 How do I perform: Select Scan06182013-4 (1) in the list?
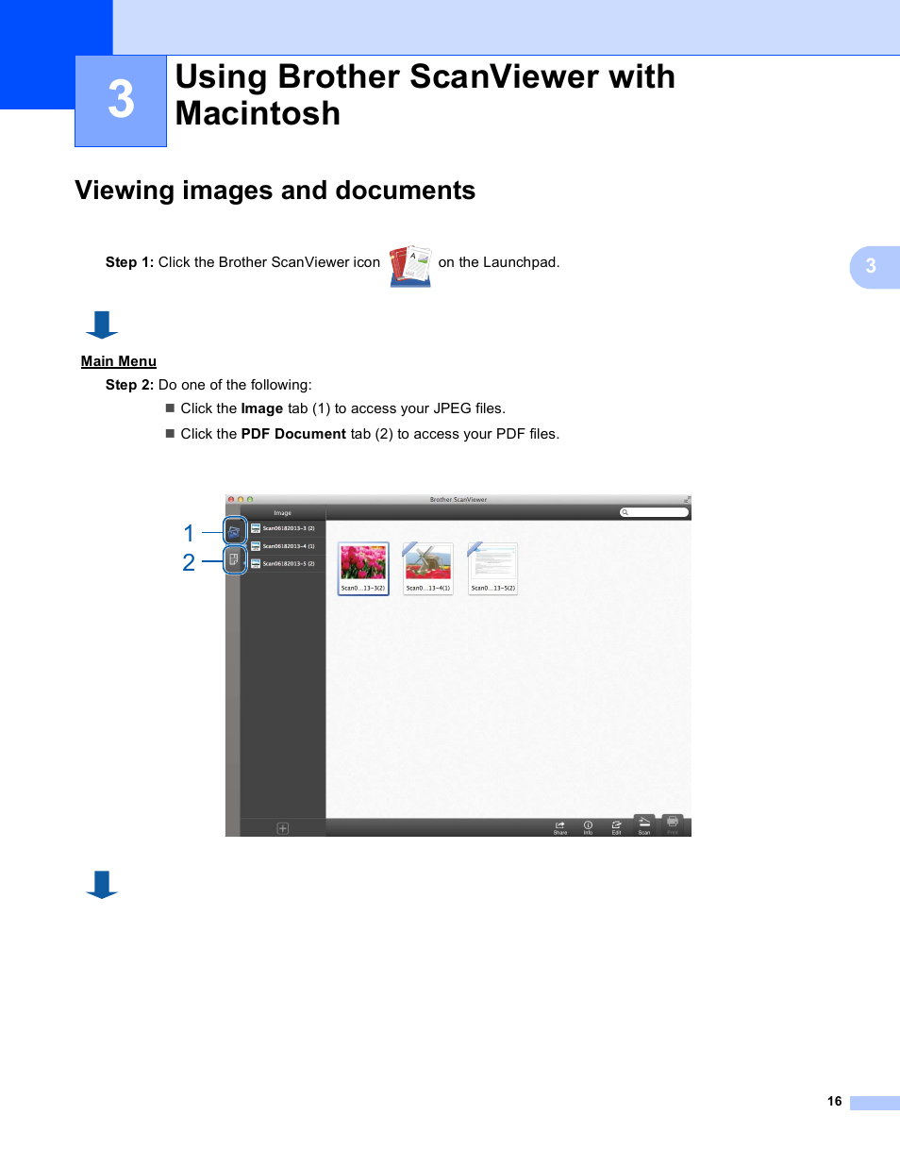point(283,546)
